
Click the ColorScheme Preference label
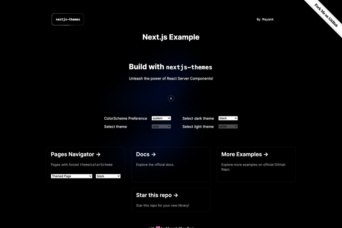pyautogui.click(x=126, y=118)
